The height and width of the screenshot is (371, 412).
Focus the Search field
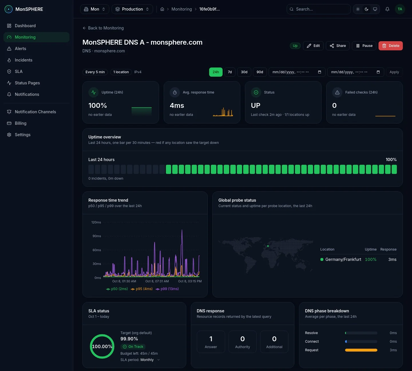(319, 9)
